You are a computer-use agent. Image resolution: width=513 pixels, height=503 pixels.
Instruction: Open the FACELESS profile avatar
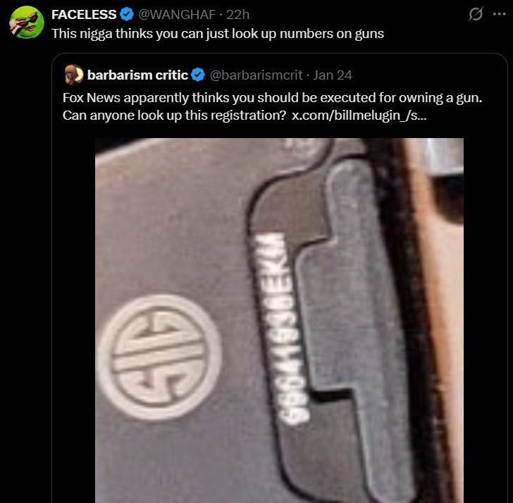point(27,23)
